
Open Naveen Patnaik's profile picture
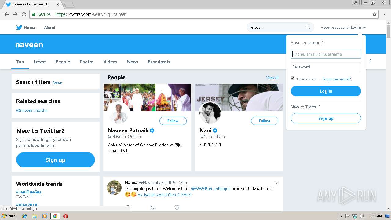118,113
